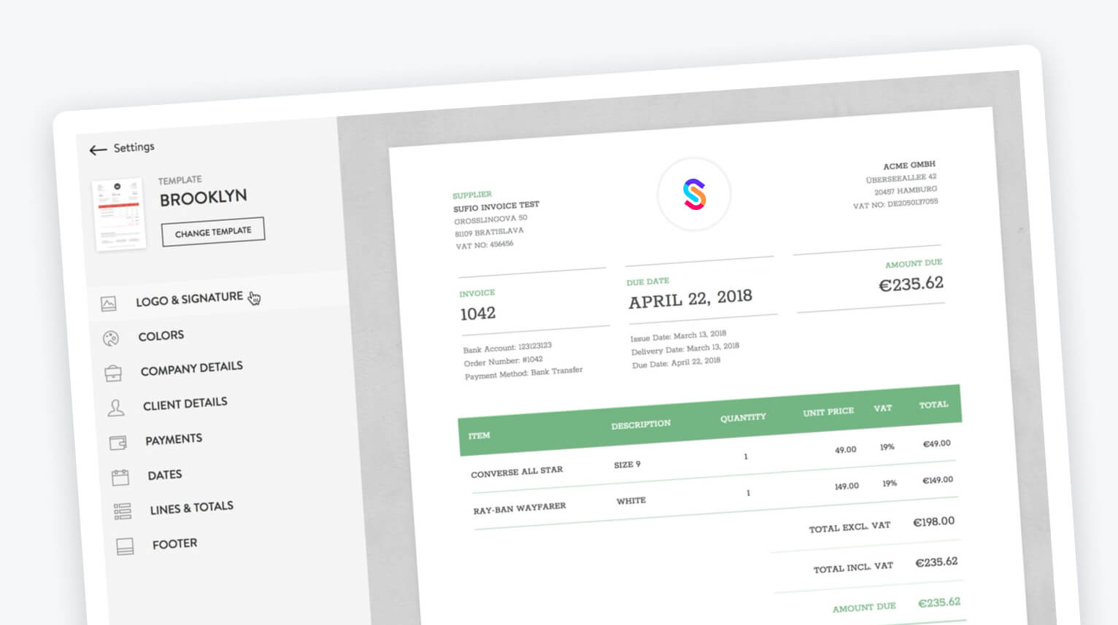Open the Colors settings section
This screenshot has width=1118, height=625.
(161, 335)
